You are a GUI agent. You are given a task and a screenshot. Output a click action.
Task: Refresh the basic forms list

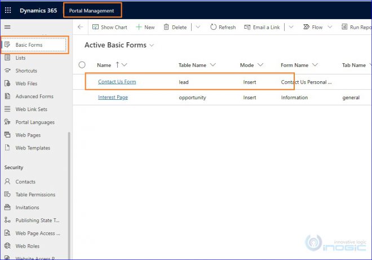pos(223,27)
